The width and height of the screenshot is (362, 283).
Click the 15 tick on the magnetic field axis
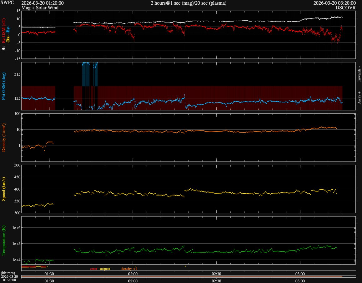click(18, 11)
